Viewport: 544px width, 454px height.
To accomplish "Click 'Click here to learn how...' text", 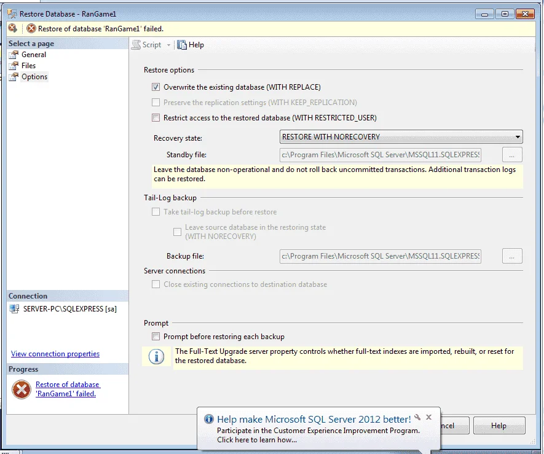I will click(257, 440).
